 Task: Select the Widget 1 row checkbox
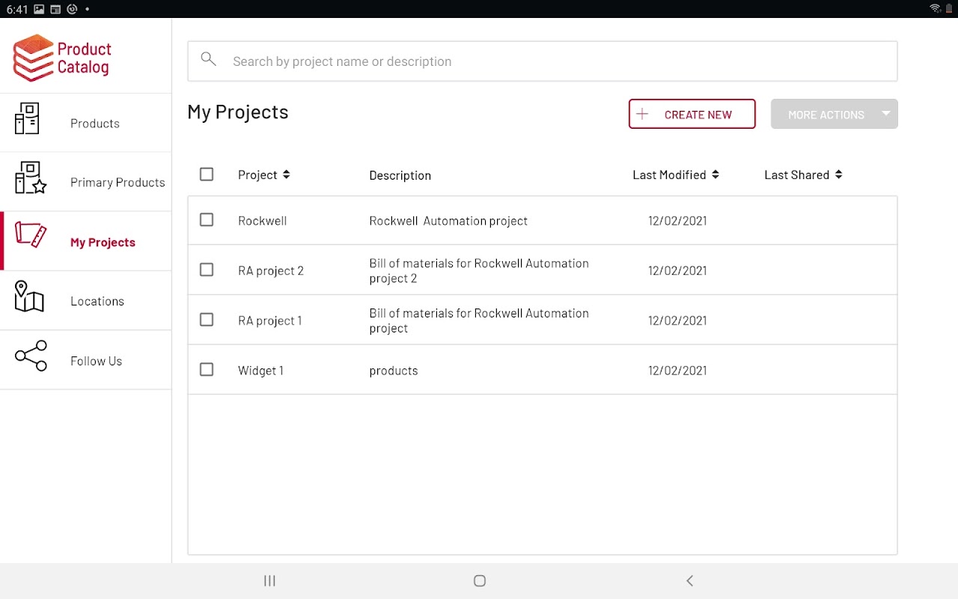point(207,370)
